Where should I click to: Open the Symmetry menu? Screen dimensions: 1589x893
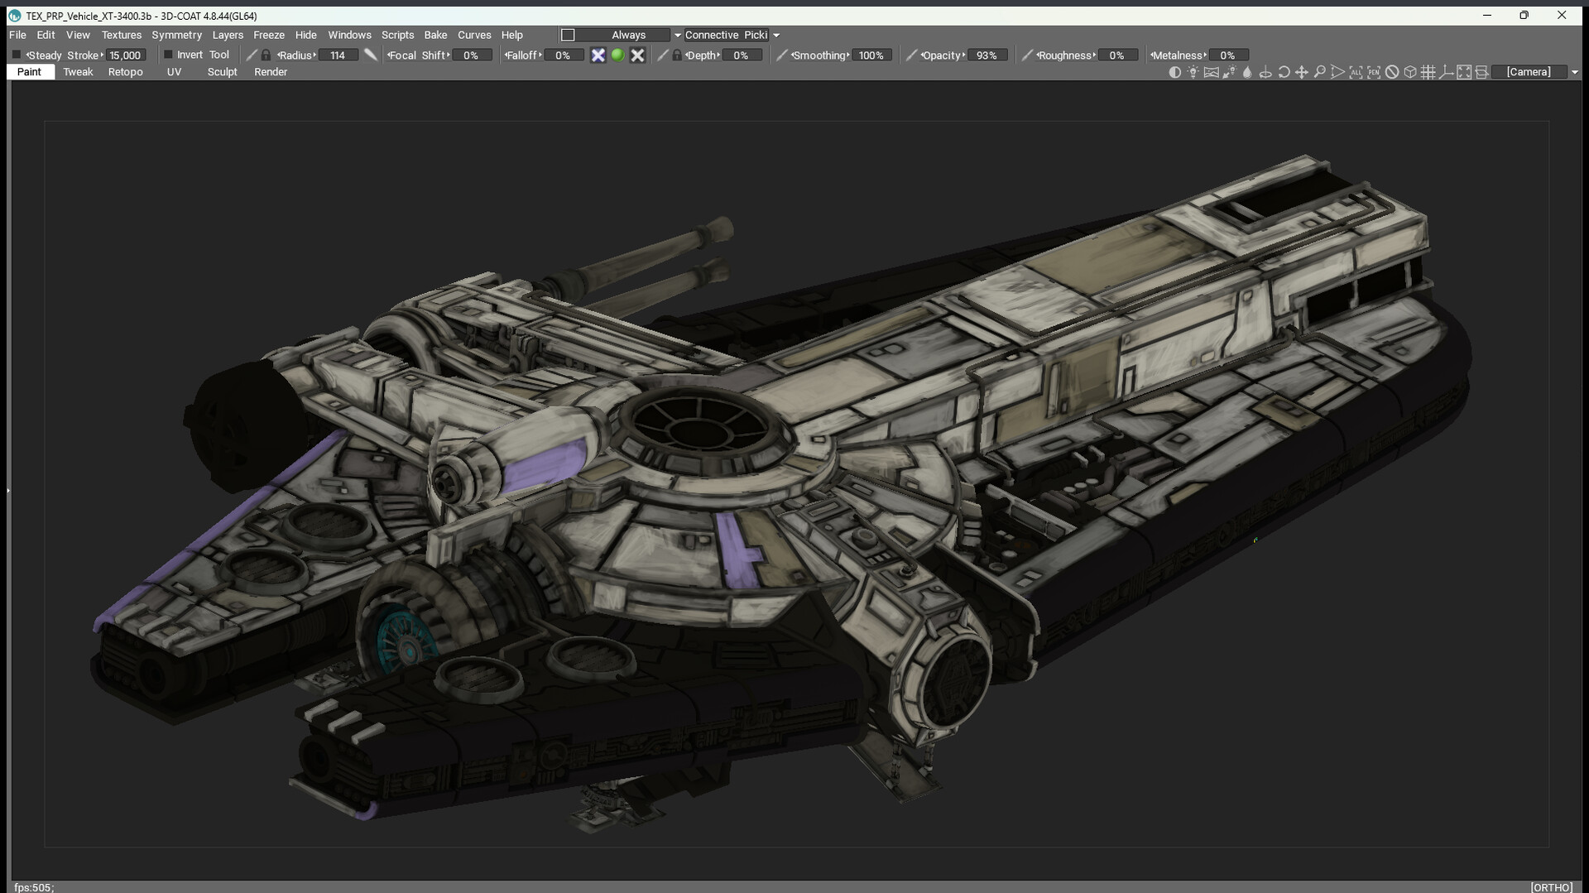point(177,35)
